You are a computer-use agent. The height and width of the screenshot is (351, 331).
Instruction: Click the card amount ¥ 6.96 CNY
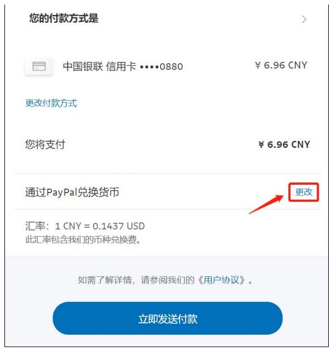(281, 65)
